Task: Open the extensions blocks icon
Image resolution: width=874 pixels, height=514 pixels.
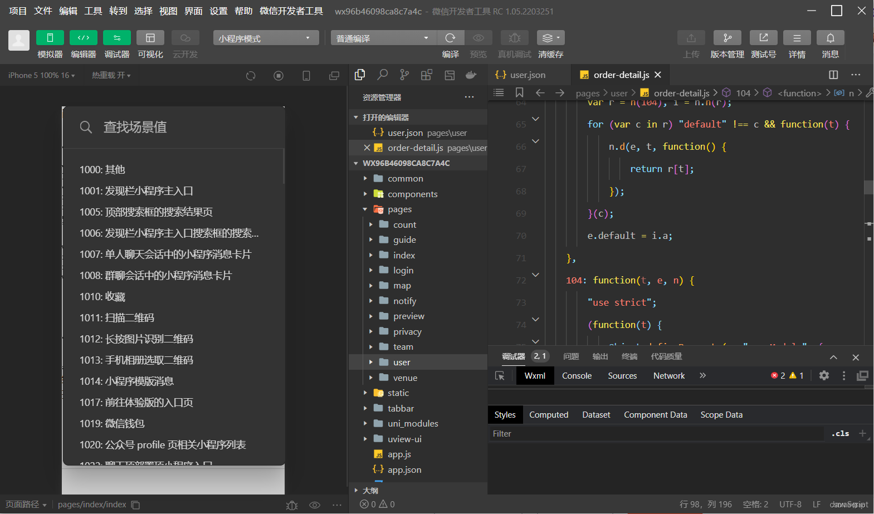Action: (427, 75)
